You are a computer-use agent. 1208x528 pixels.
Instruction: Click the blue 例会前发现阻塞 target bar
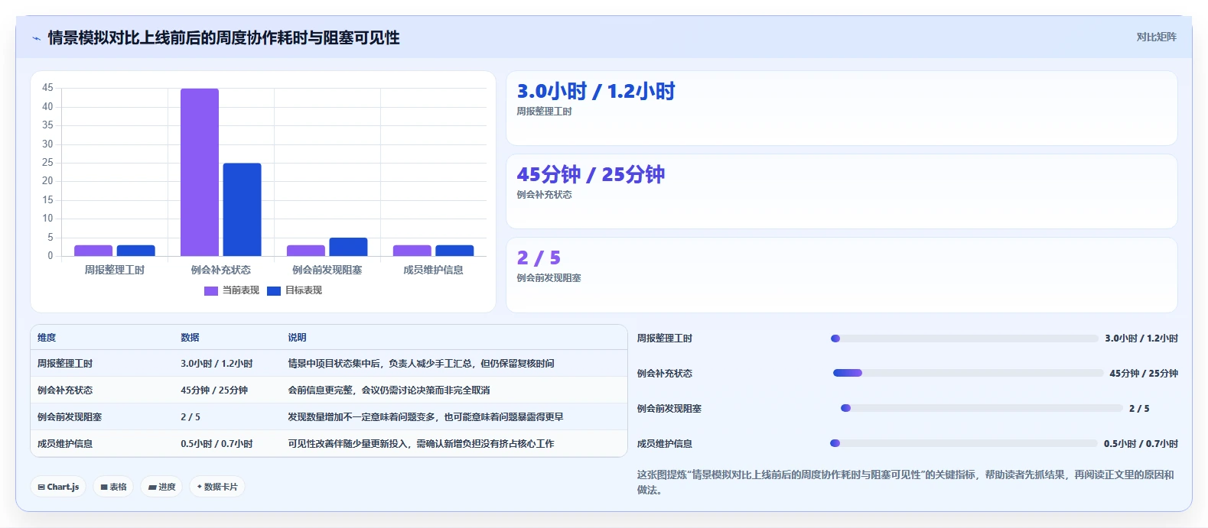click(x=348, y=247)
